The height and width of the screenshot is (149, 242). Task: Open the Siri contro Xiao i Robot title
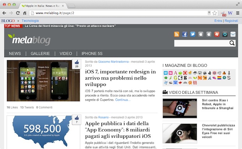click(218, 104)
